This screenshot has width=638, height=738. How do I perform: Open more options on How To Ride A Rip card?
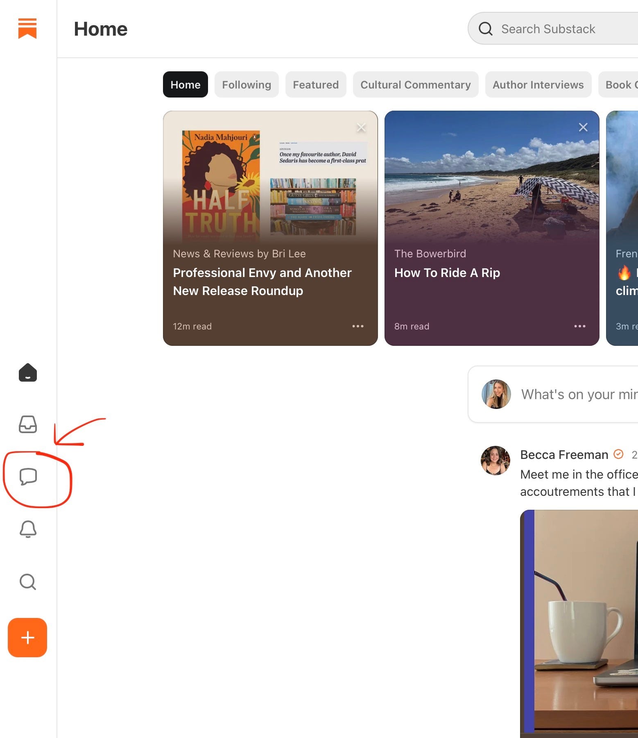(580, 326)
